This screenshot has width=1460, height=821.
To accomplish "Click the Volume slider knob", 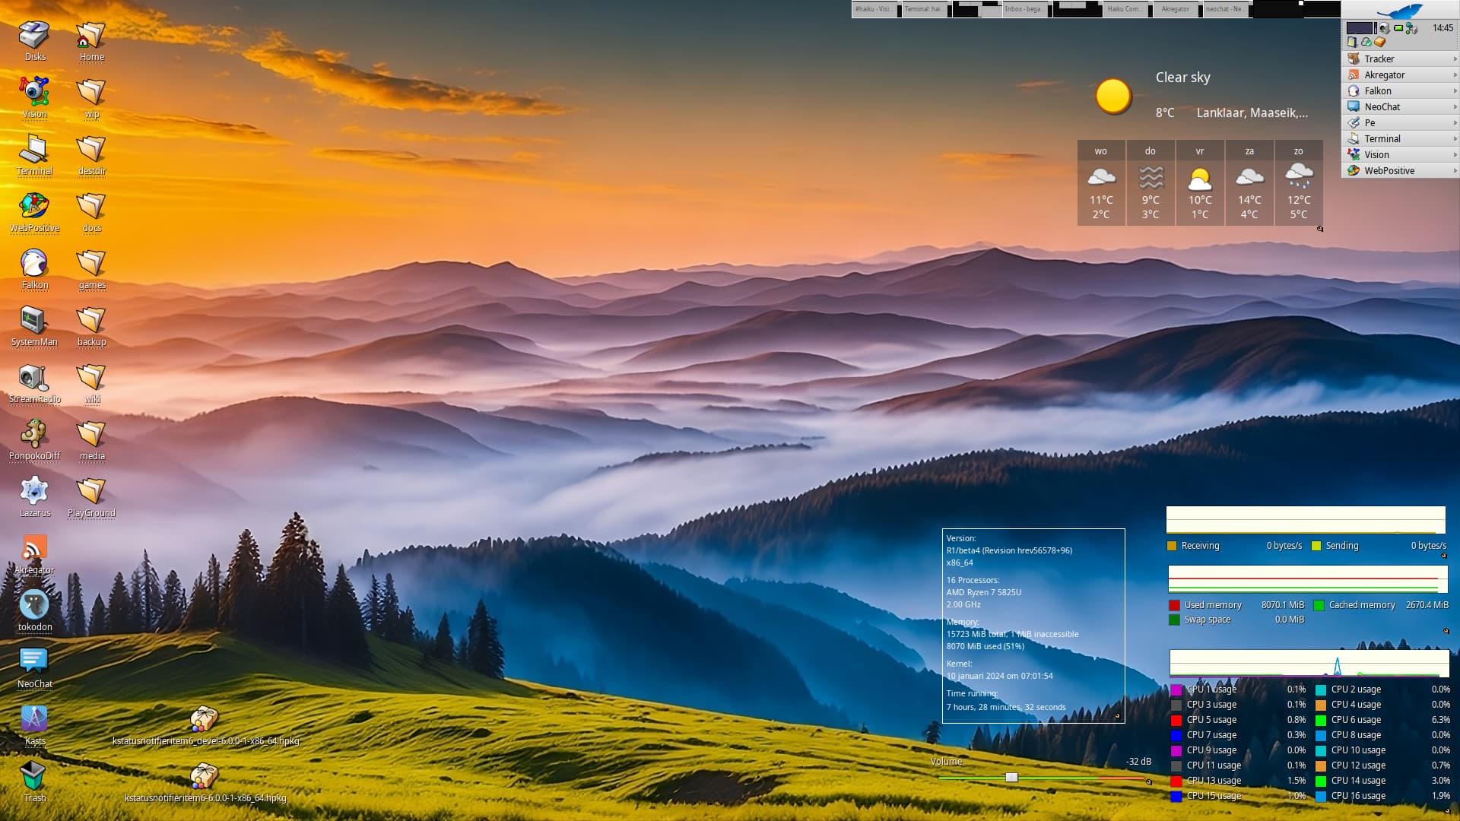I will (x=1011, y=777).
